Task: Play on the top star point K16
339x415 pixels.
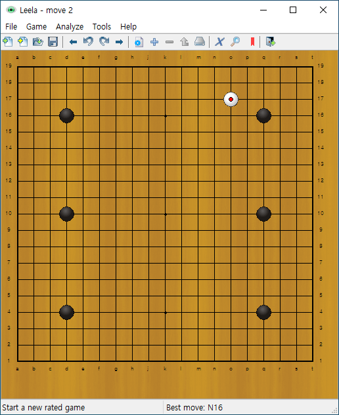Action: (x=166, y=116)
